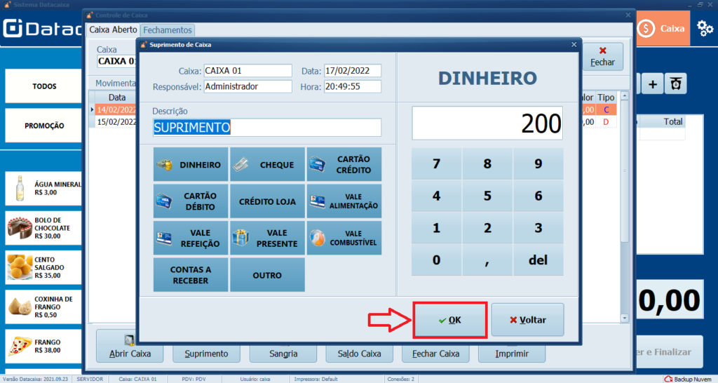Tap keypad digit 8
The width and height of the screenshot is (718, 383).
(x=487, y=163)
